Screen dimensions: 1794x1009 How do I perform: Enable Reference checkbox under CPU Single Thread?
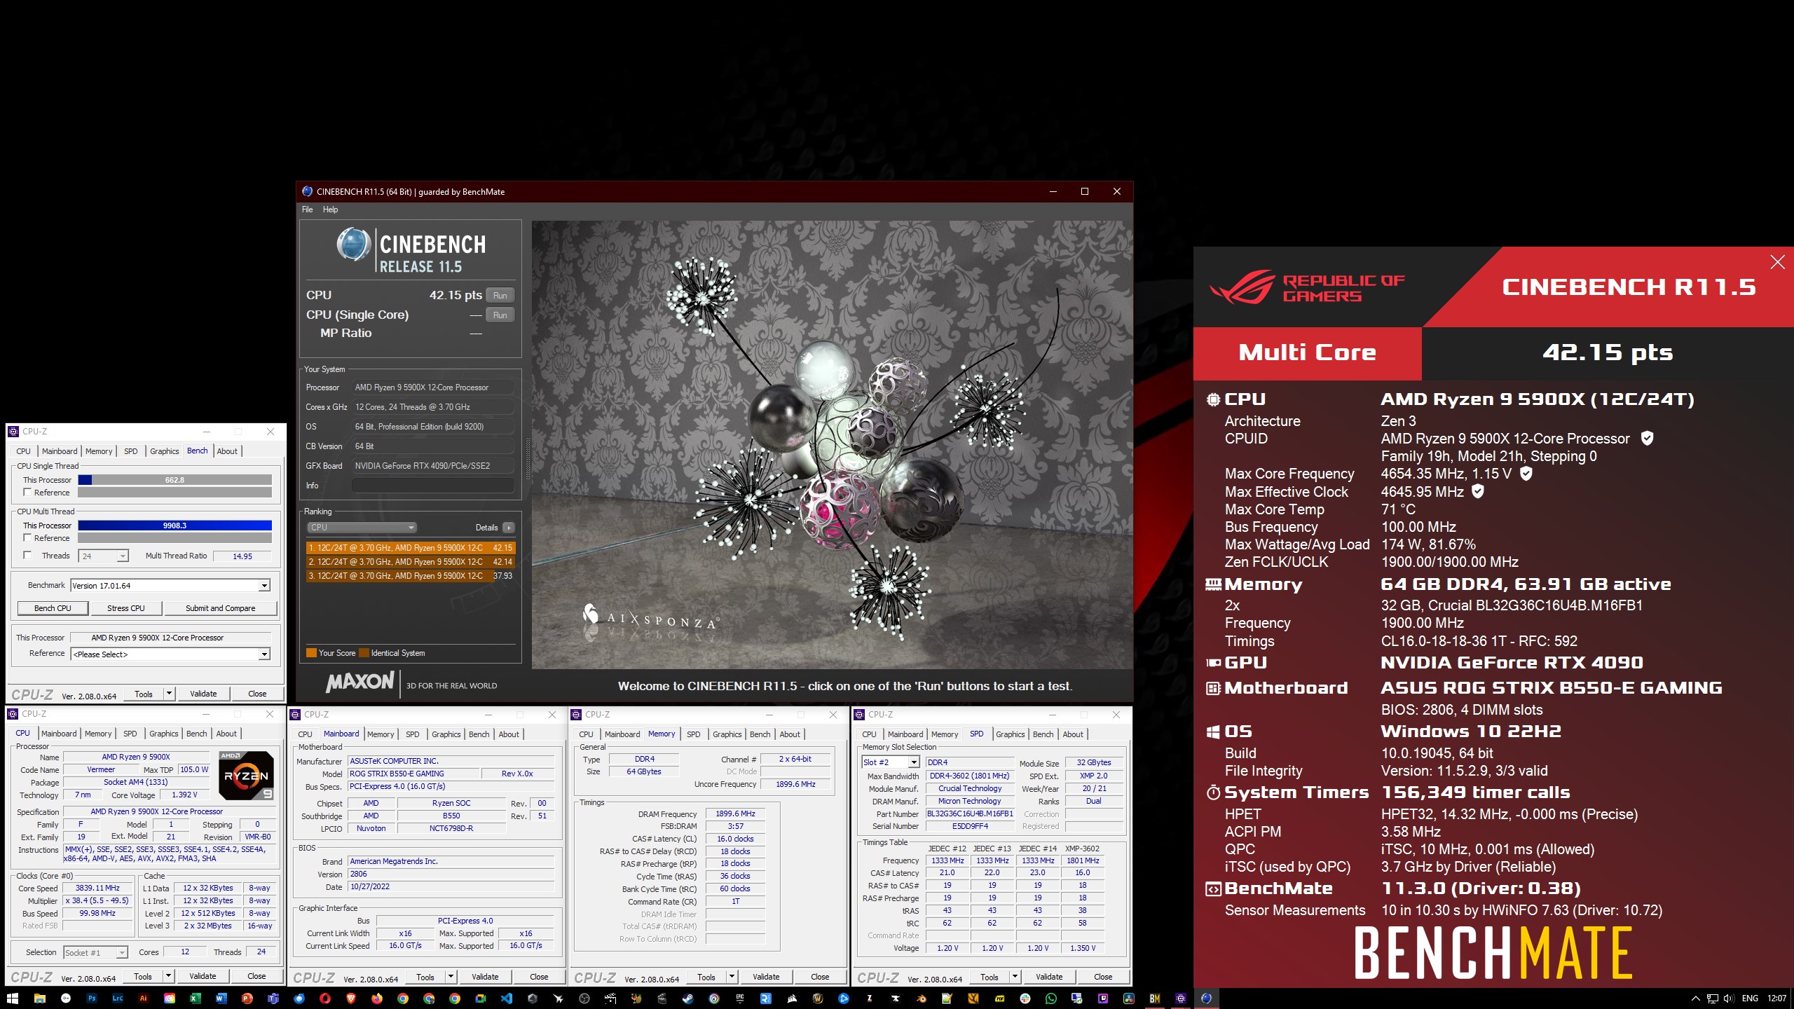27,493
